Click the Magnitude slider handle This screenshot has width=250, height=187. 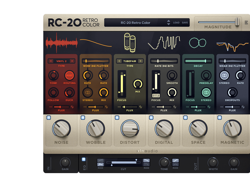[237, 22]
